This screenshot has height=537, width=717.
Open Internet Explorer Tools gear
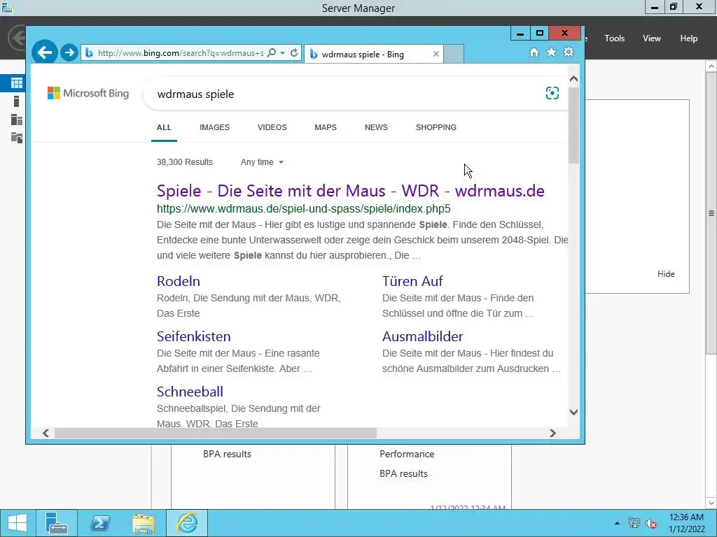click(x=569, y=52)
